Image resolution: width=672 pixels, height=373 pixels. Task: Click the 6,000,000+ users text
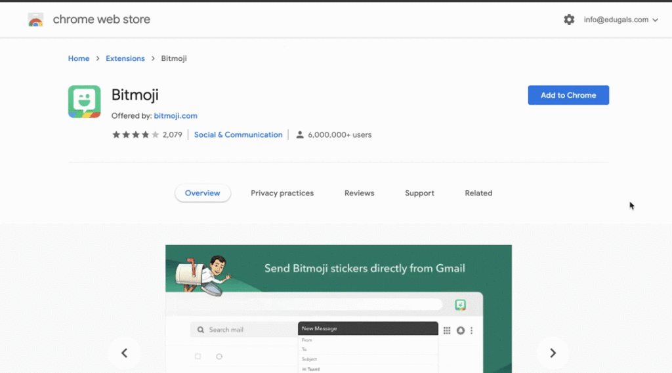click(x=339, y=135)
